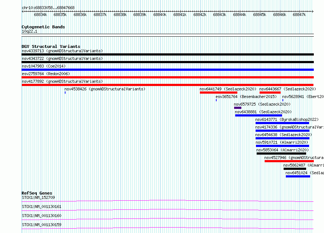Click the 68840k ruler position

(x=160, y=15)
